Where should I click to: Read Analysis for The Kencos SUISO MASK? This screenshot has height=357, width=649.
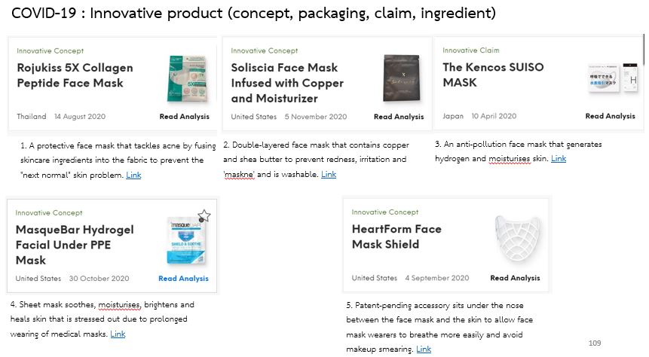(x=610, y=116)
